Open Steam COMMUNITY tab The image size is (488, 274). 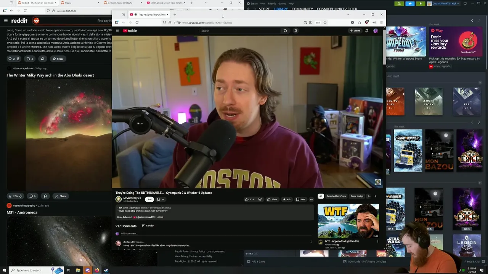click(302, 9)
